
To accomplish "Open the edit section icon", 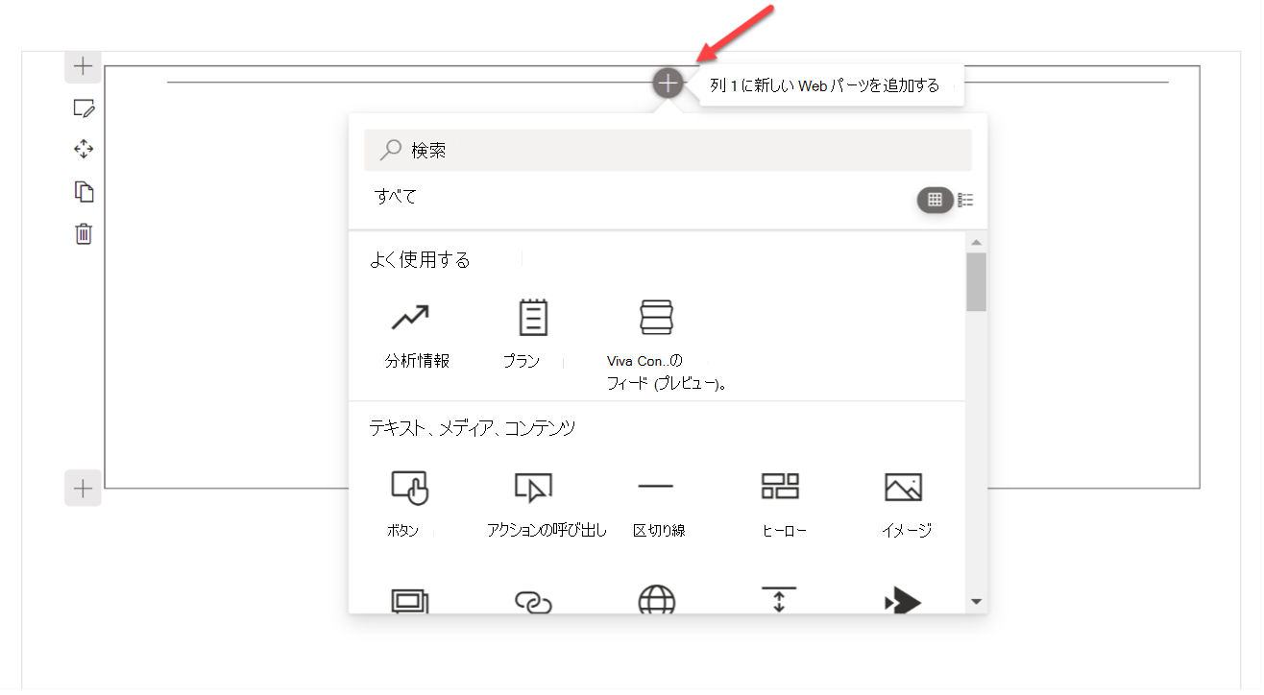I will click(x=84, y=108).
